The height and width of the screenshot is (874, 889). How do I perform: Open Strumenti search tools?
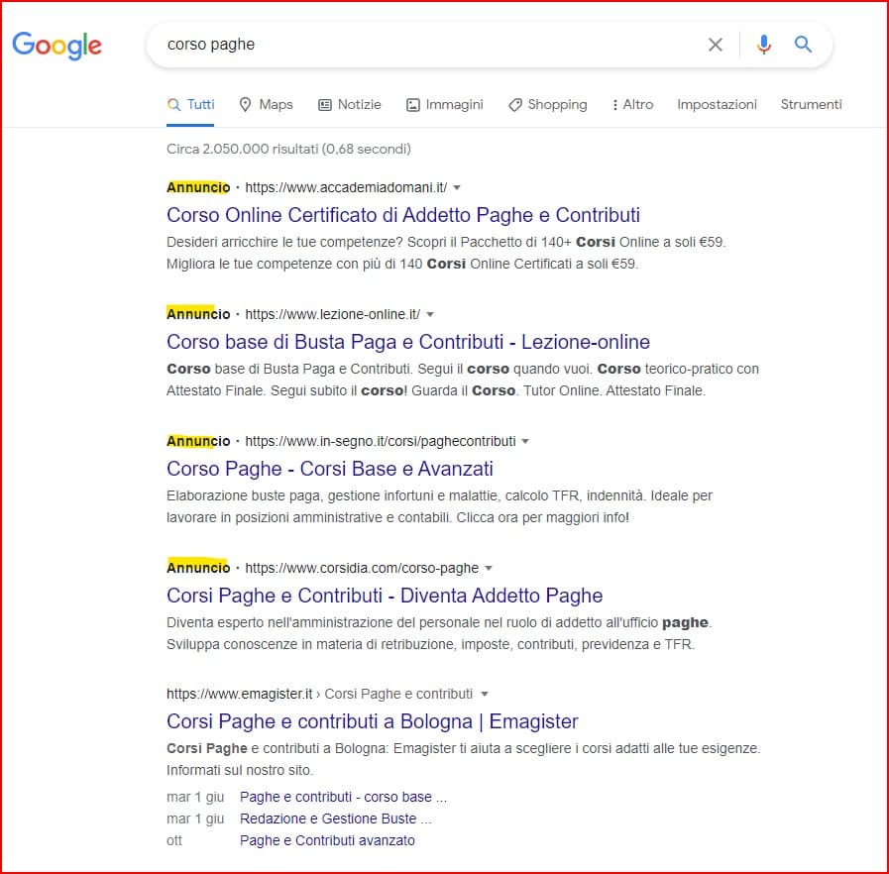pos(811,105)
